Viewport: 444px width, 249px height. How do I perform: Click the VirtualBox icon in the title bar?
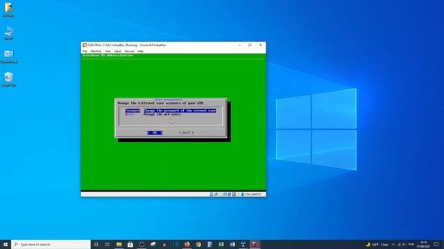(x=85, y=45)
